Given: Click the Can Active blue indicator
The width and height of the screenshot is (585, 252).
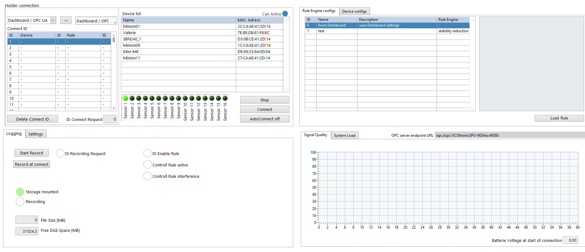Looking at the screenshot, I should click(285, 14).
